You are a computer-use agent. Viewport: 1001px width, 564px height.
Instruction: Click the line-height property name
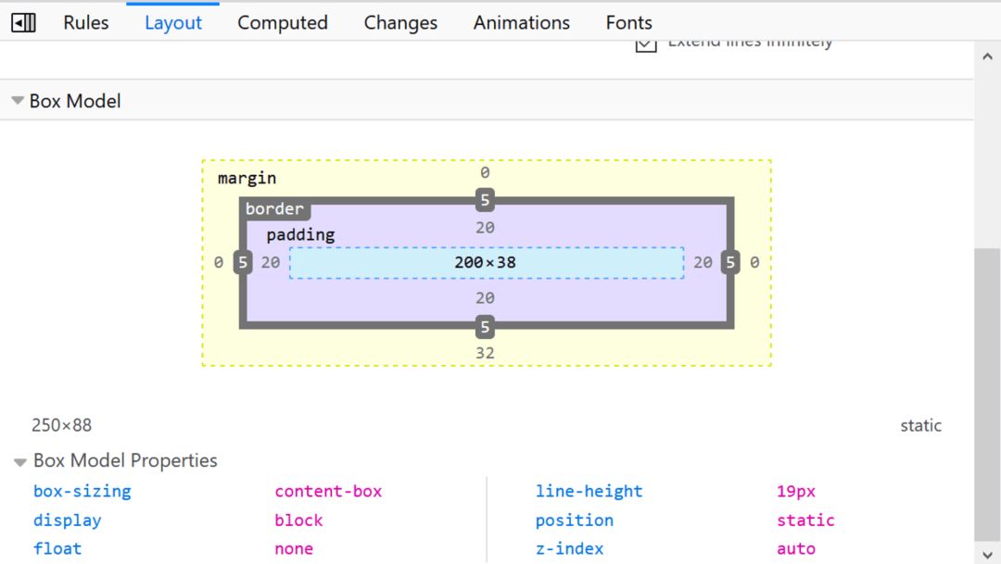(589, 491)
